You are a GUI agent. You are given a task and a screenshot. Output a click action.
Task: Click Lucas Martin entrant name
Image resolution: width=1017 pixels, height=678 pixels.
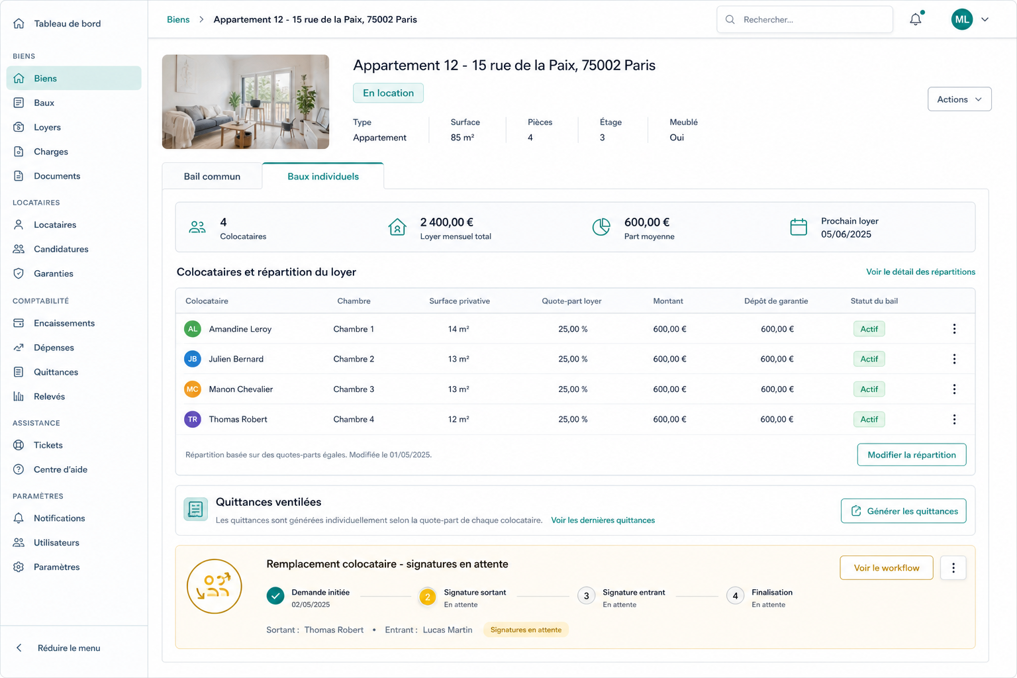[x=448, y=630]
